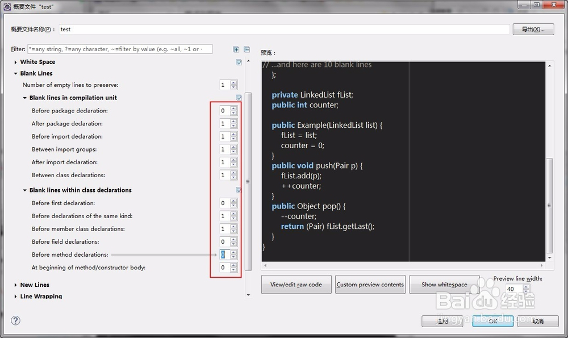Click Between import groups value field

224,149
